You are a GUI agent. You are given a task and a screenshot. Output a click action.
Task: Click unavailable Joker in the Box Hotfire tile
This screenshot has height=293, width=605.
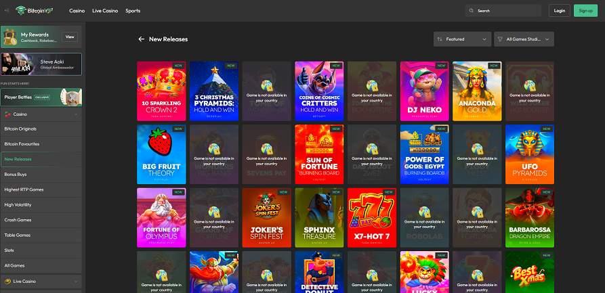click(372, 91)
